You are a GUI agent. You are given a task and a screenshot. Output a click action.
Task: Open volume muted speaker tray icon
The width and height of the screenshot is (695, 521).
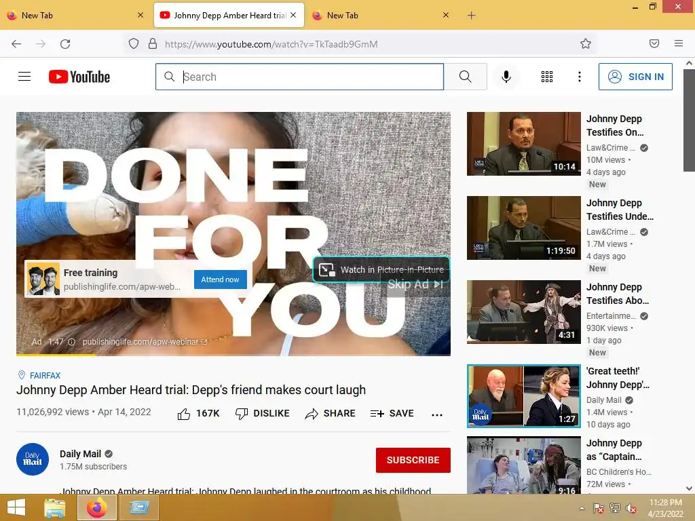[631, 508]
